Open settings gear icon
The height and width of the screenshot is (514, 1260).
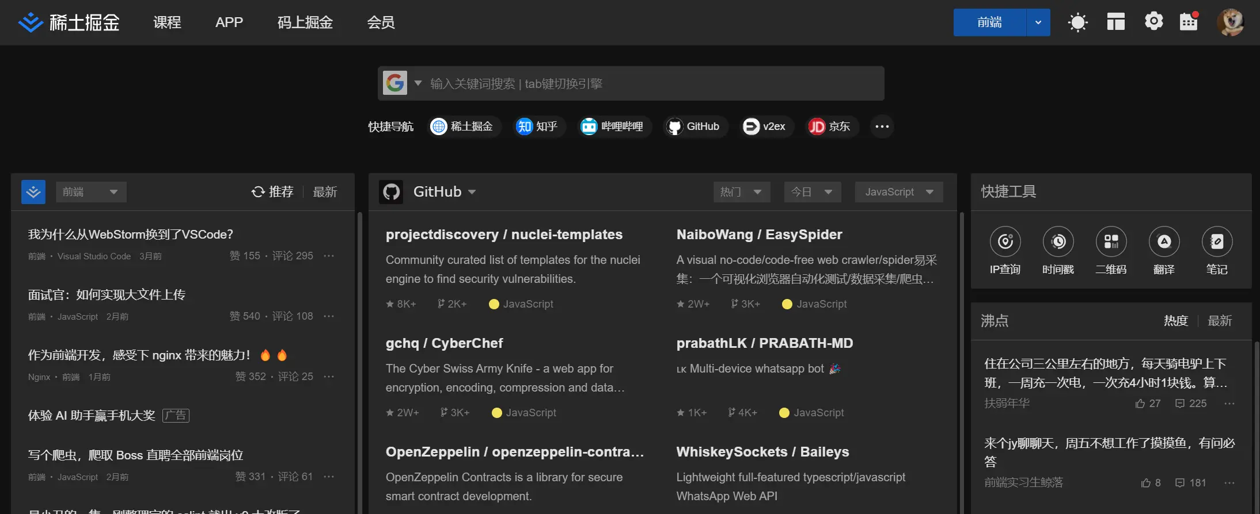pyautogui.click(x=1153, y=22)
